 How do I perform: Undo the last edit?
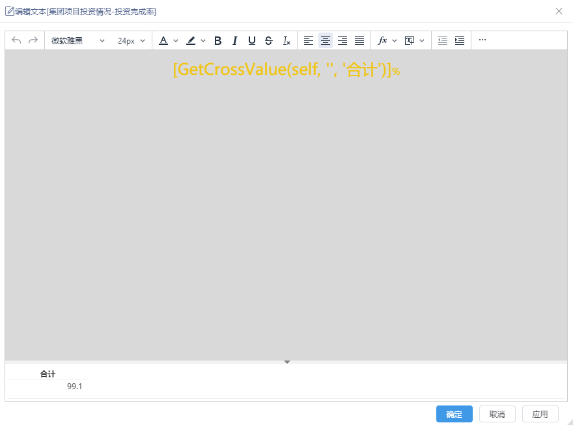[x=16, y=40]
